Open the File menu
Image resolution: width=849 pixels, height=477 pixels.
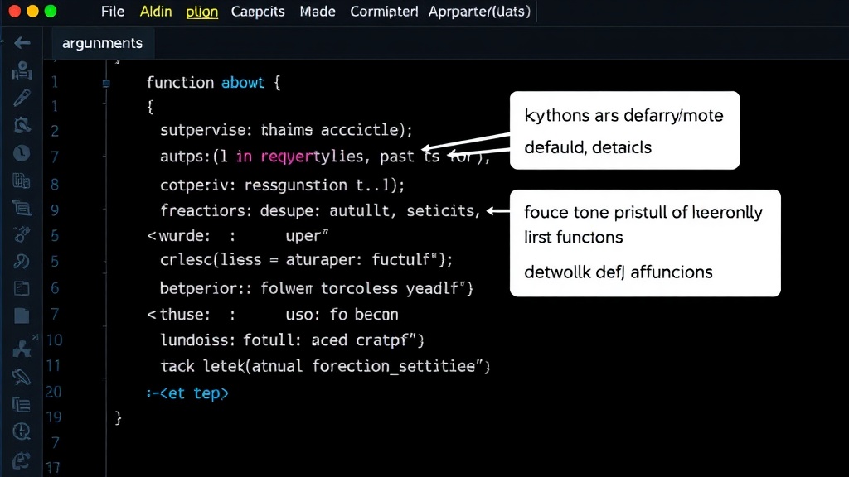pos(113,12)
